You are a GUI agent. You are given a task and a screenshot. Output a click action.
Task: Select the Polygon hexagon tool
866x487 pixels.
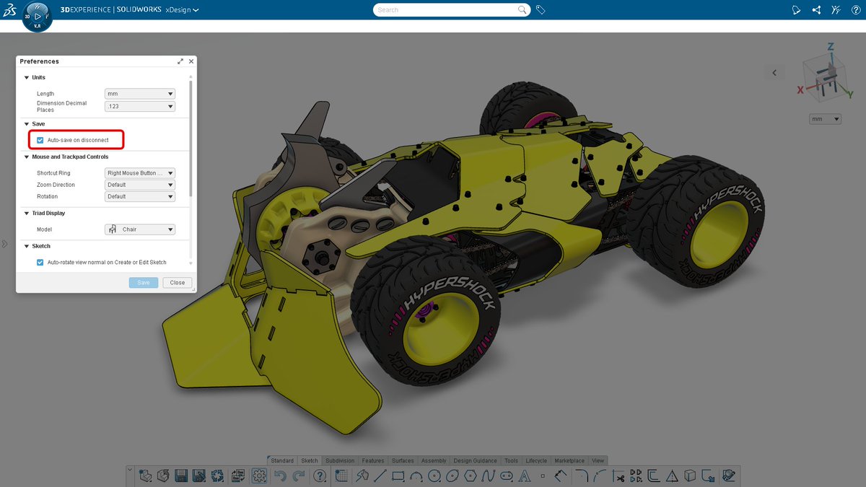[x=471, y=475]
